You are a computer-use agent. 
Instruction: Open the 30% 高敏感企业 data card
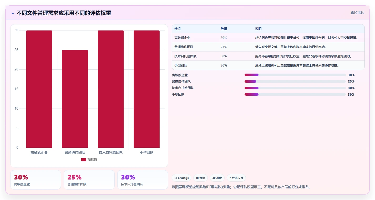36,180
